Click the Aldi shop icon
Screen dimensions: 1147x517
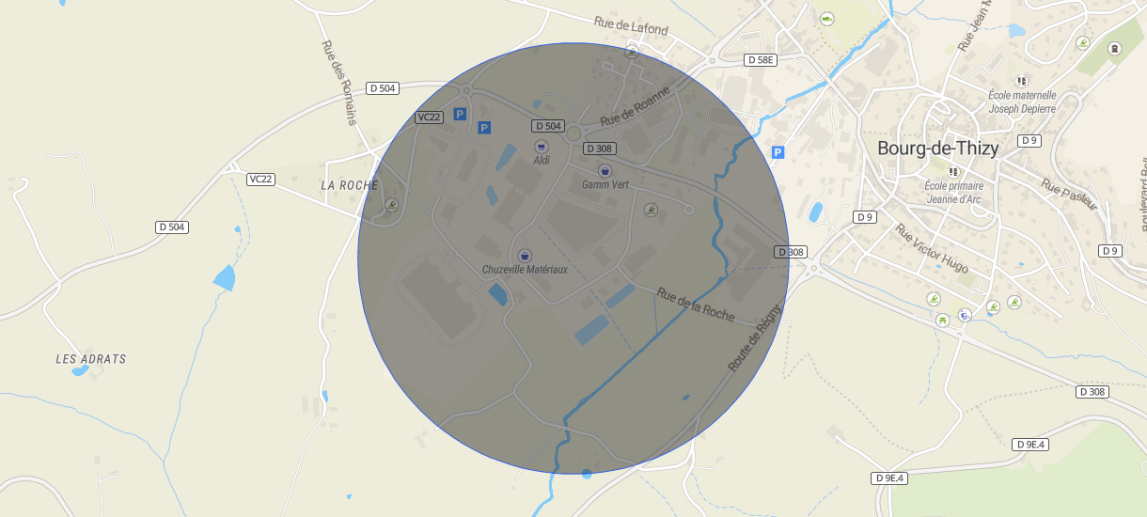coord(542,146)
